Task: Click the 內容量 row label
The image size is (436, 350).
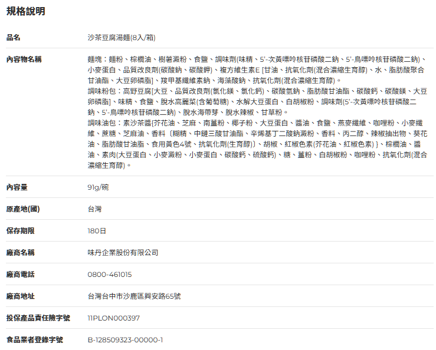Action: pyautogui.click(x=17, y=187)
